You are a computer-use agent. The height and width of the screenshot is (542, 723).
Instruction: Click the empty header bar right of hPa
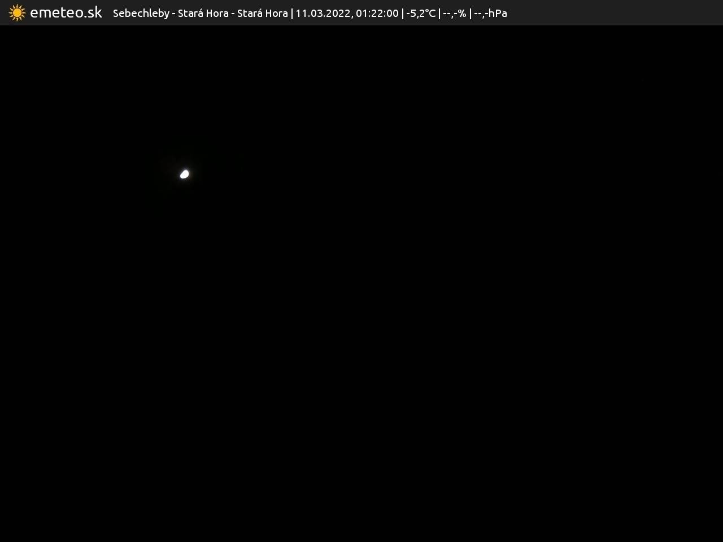pos(616,12)
